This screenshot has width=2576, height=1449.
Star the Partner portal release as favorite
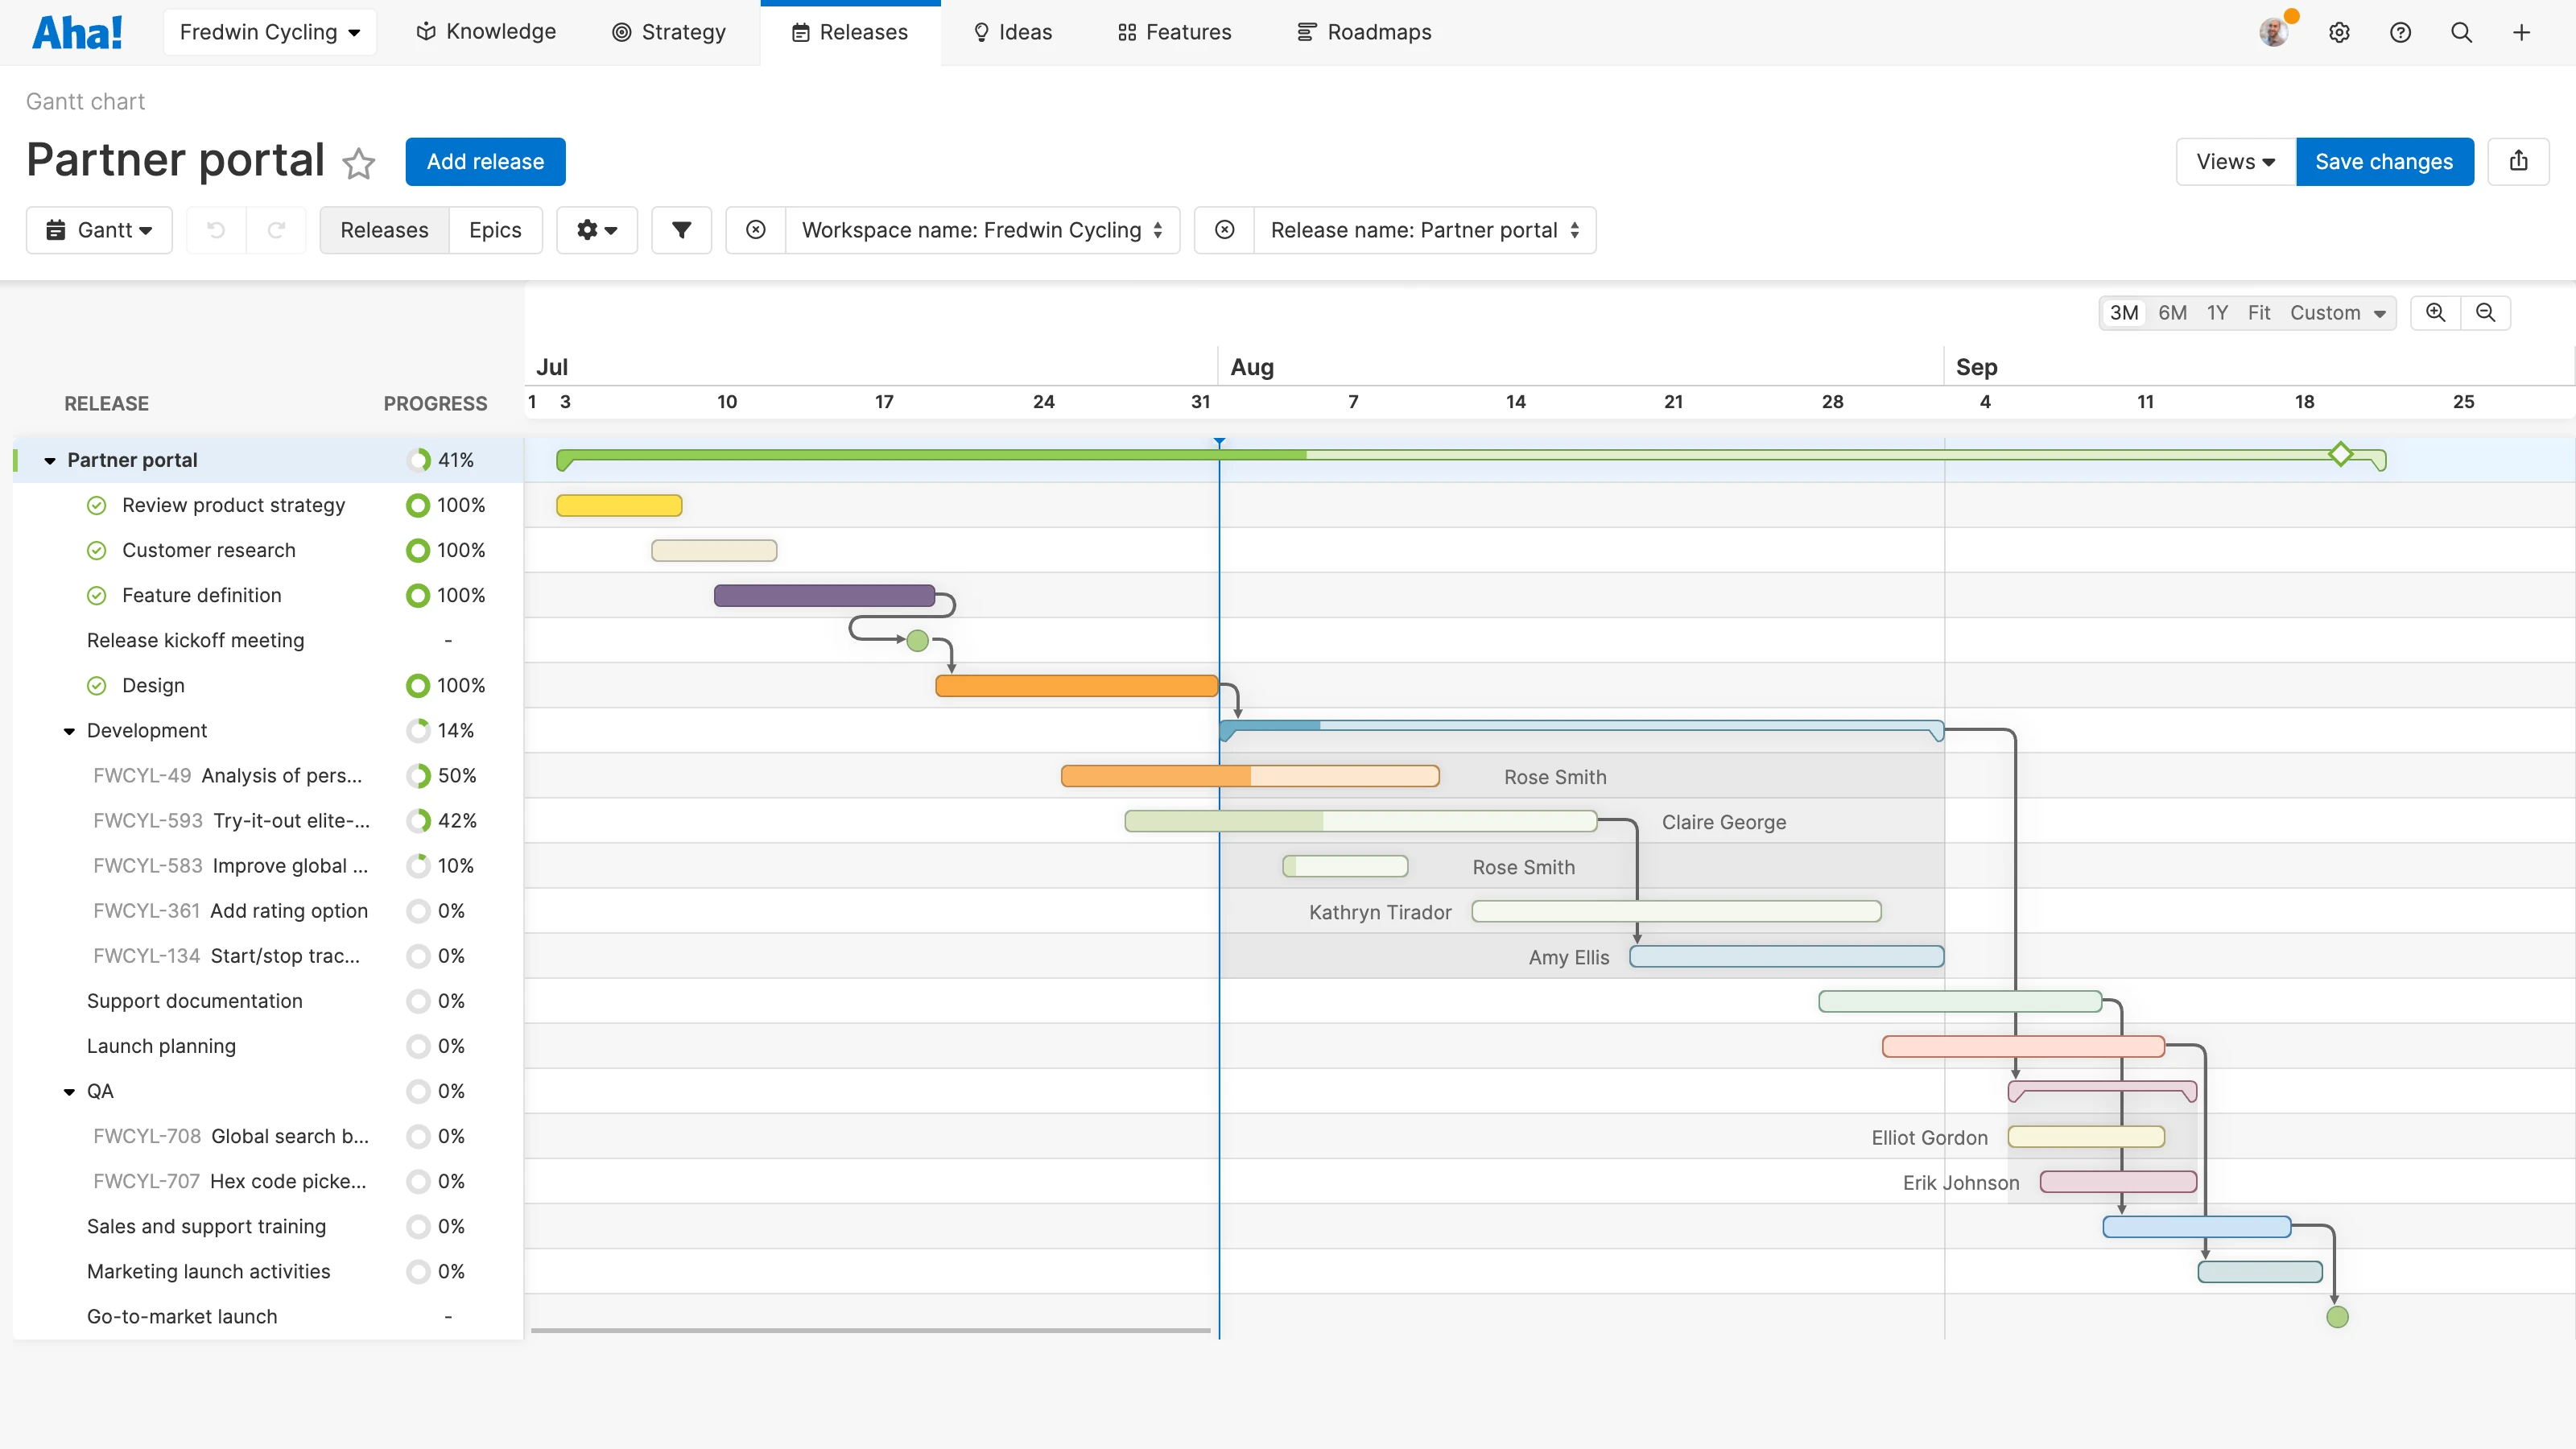358,164
